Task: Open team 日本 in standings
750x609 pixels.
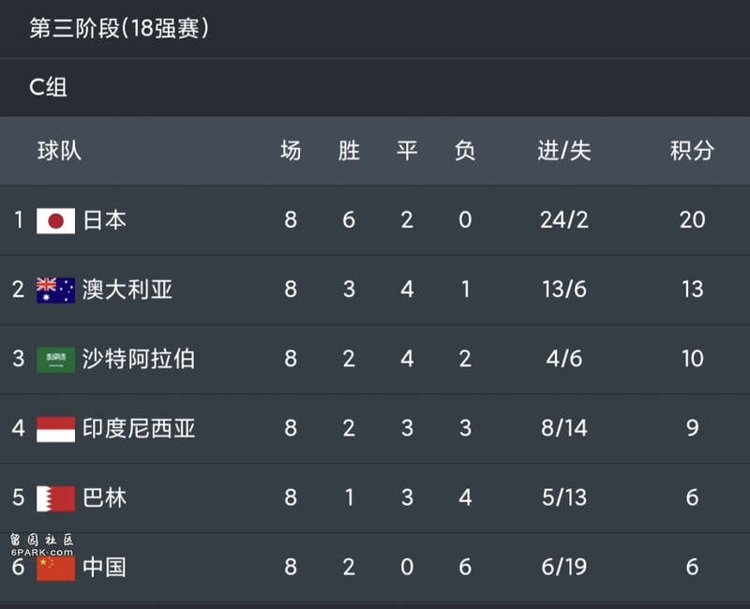Action: (x=105, y=220)
